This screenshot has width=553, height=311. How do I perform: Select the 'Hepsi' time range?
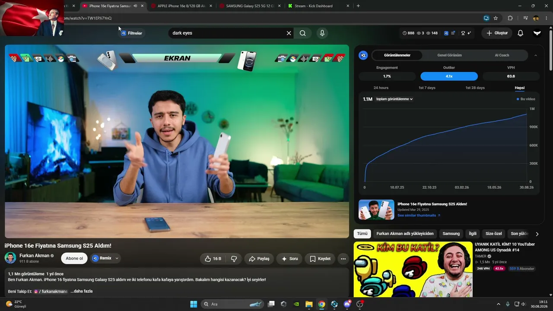(x=520, y=88)
